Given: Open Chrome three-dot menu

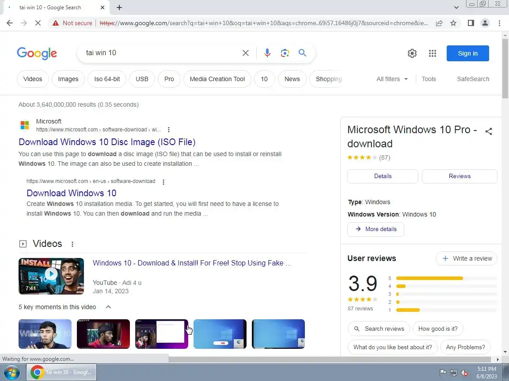Looking at the screenshot, I should click(499, 23).
